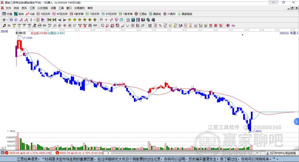The image size is (299, 162).
Task: Open the 六角形 hexagon tool
Action: (169, 14)
